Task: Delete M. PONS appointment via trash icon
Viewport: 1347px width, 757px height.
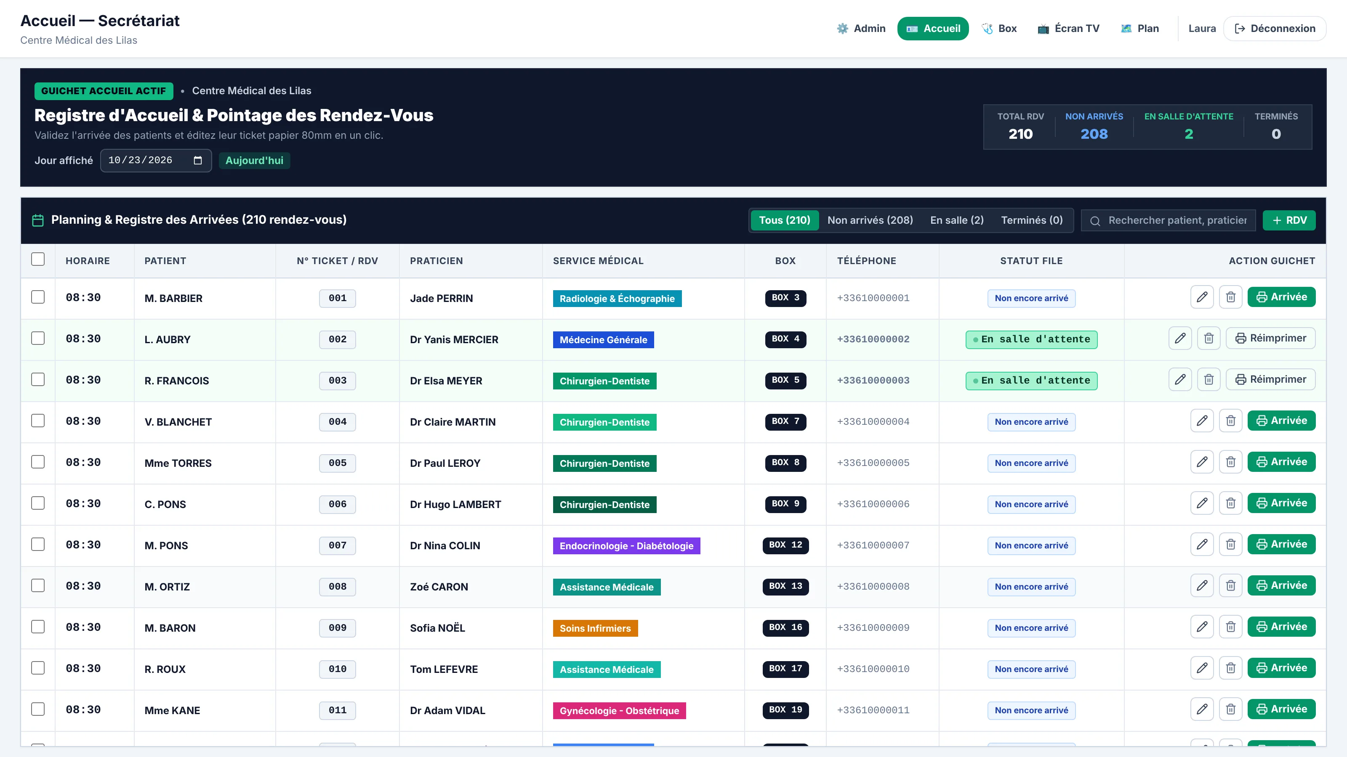Action: 1231,545
